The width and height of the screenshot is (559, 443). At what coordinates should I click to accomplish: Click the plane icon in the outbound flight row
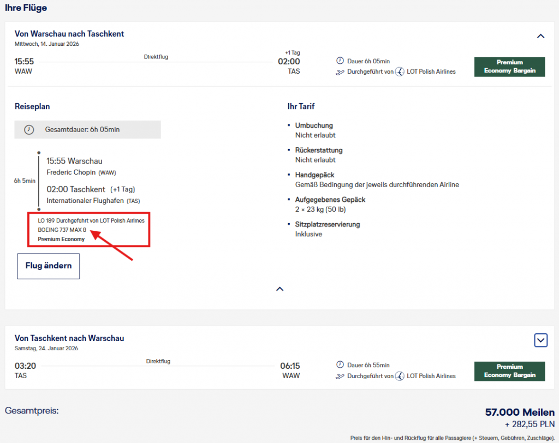(x=340, y=71)
